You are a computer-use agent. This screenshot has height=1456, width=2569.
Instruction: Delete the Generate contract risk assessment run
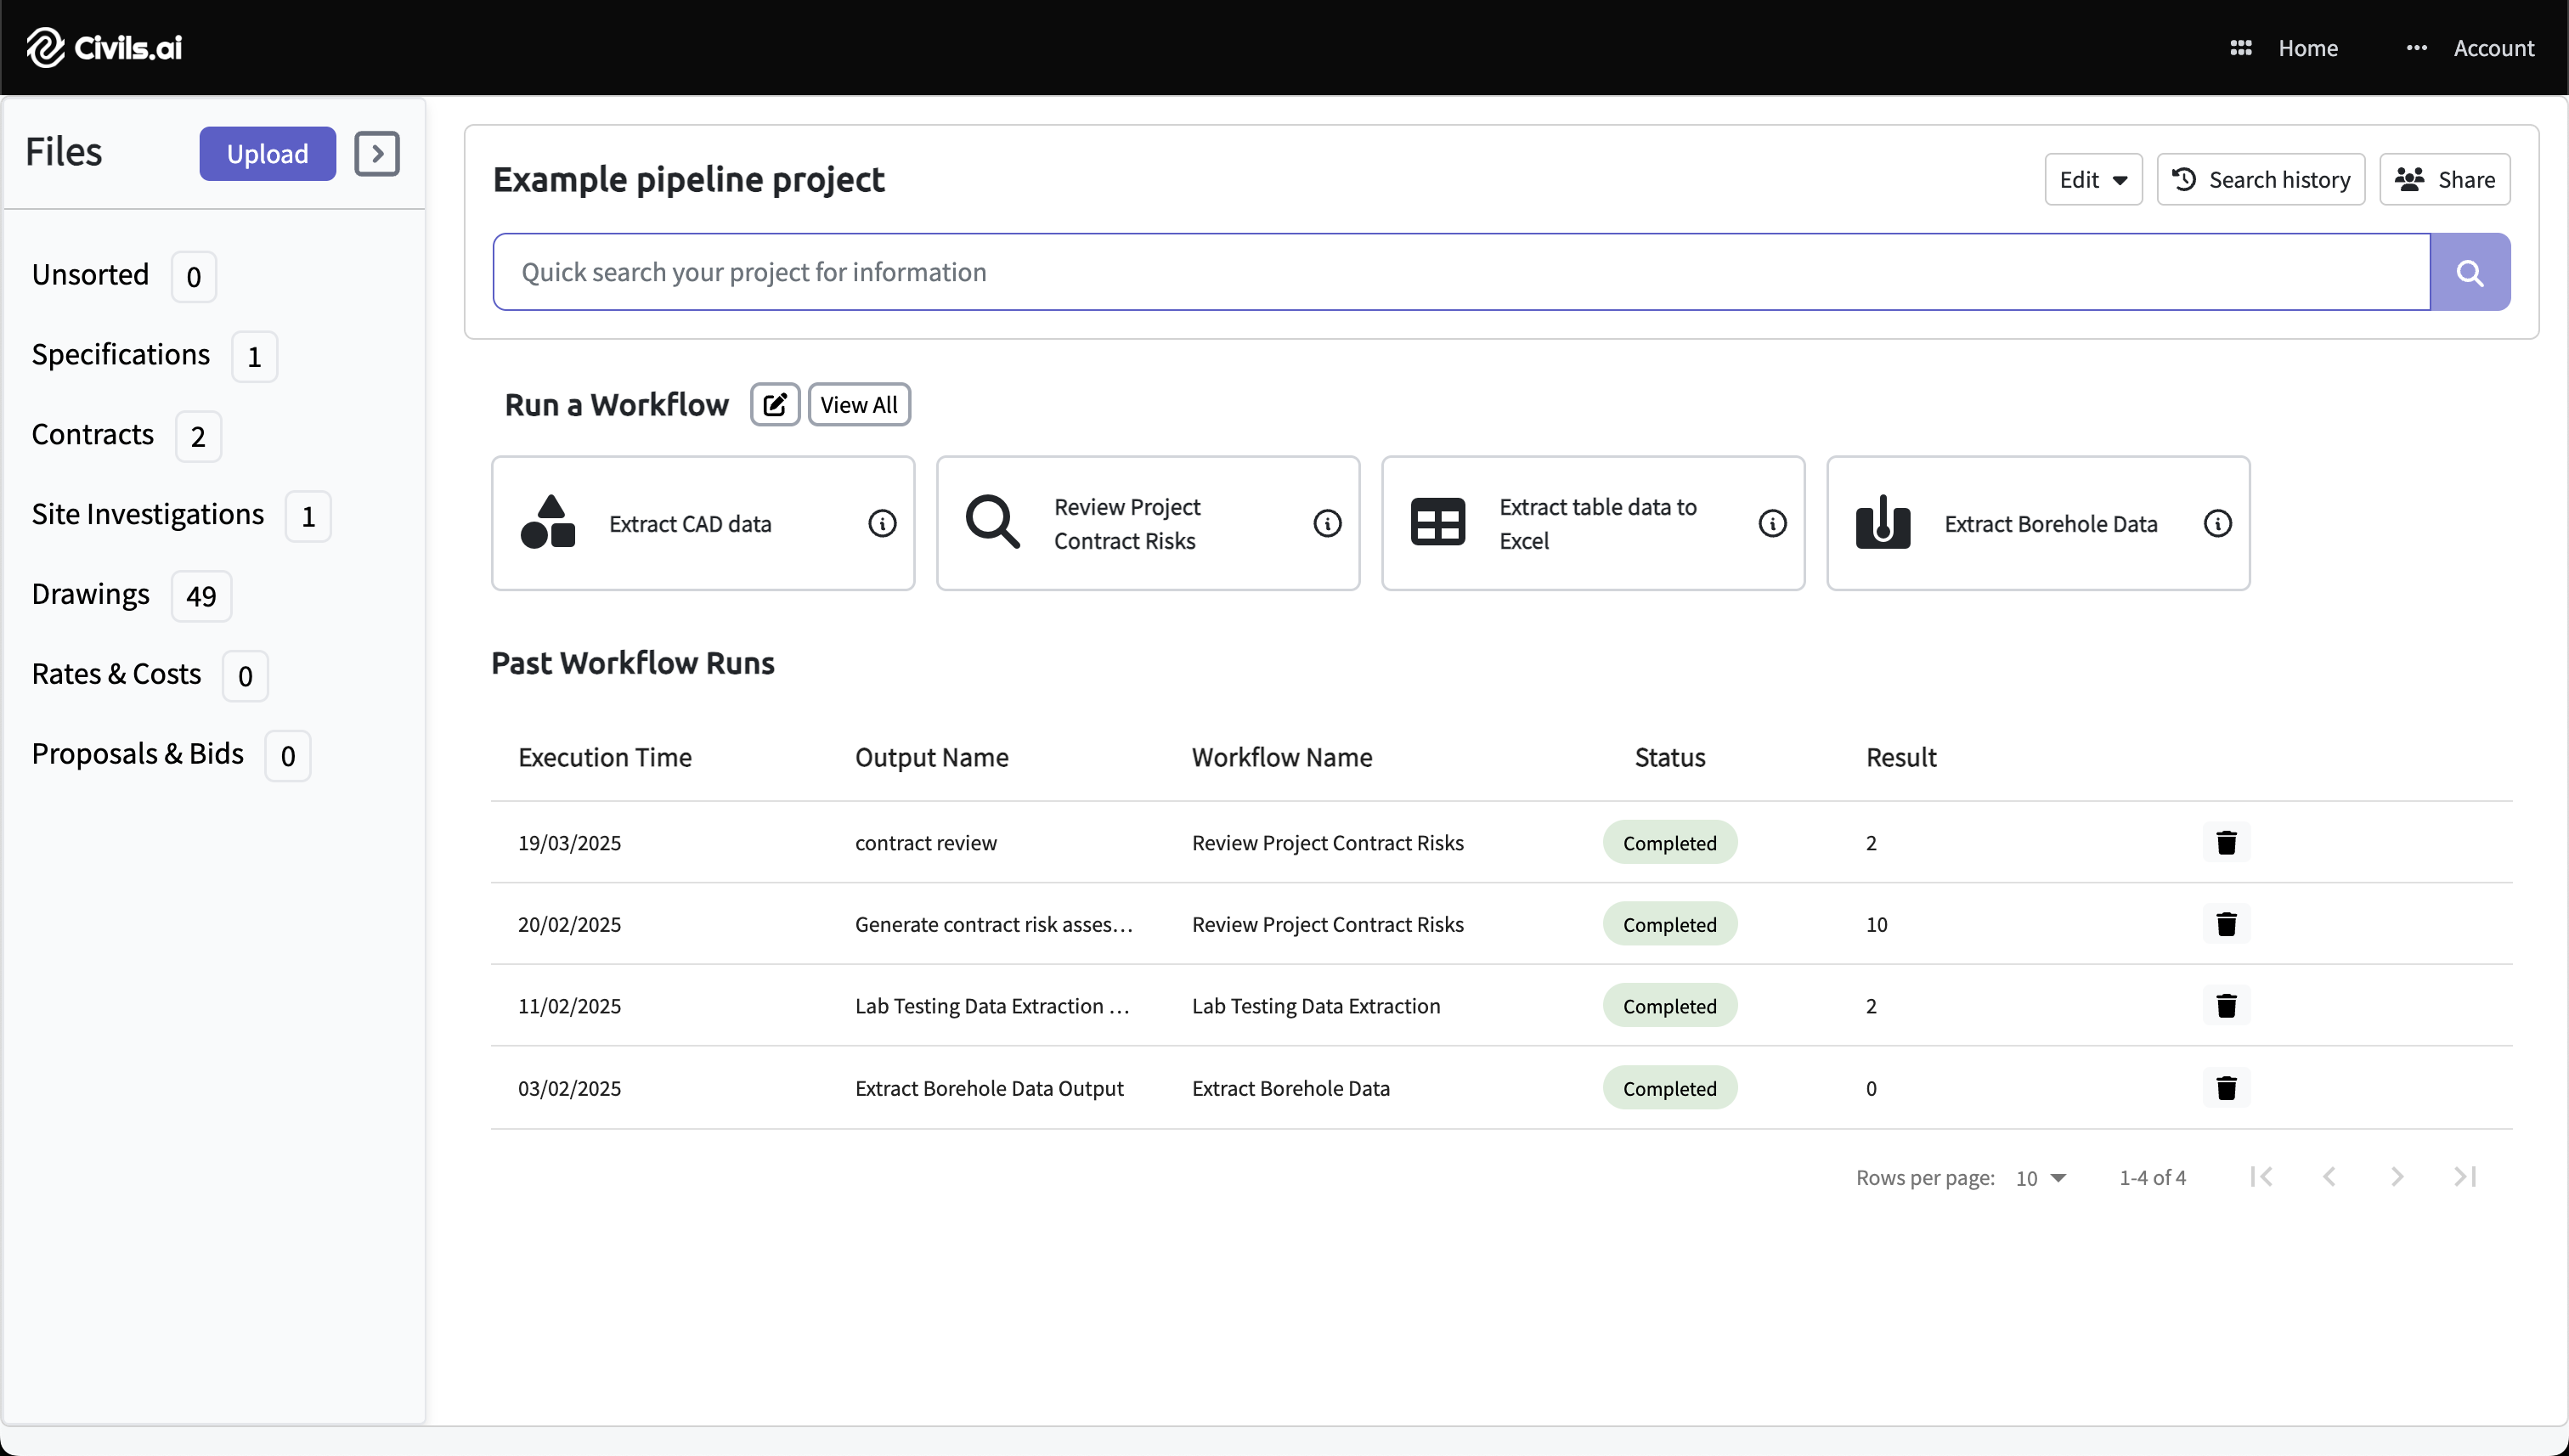2226,924
